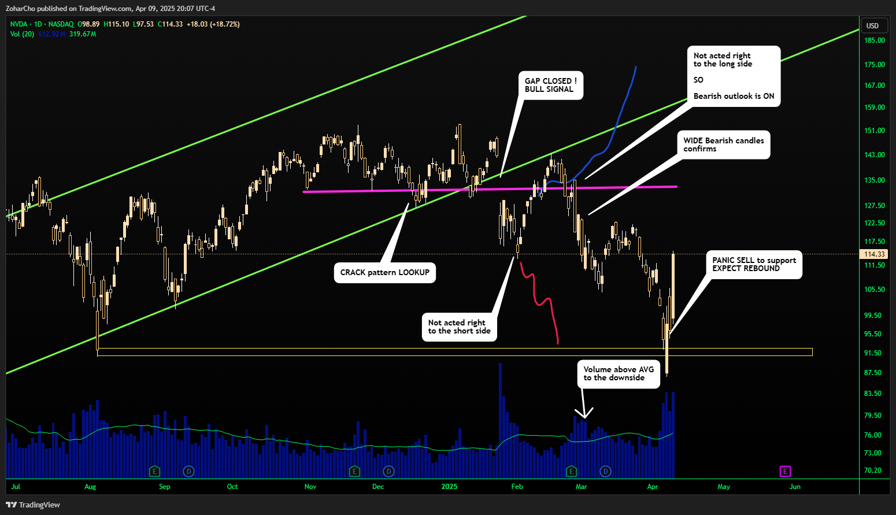Click the 2025 label on time axis
Image resolution: width=896 pixels, height=515 pixels.
(x=449, y=487)
